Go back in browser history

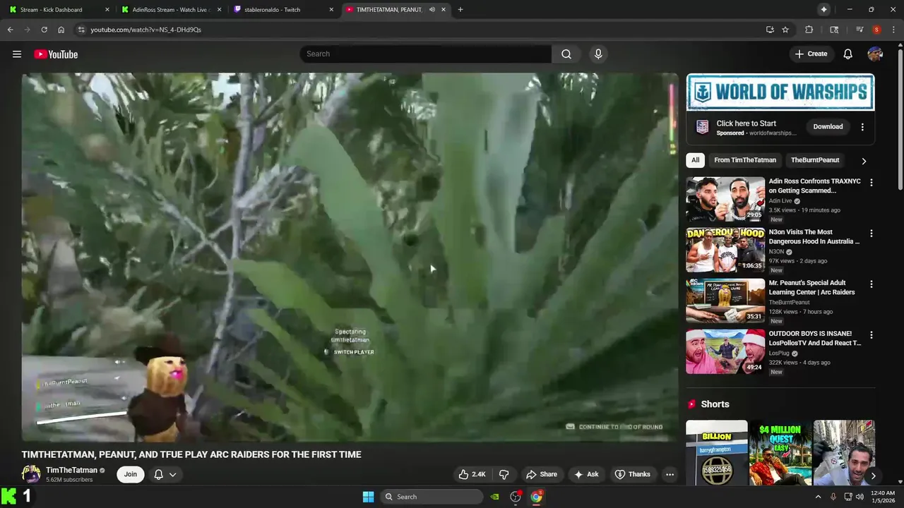click(10, 30)
